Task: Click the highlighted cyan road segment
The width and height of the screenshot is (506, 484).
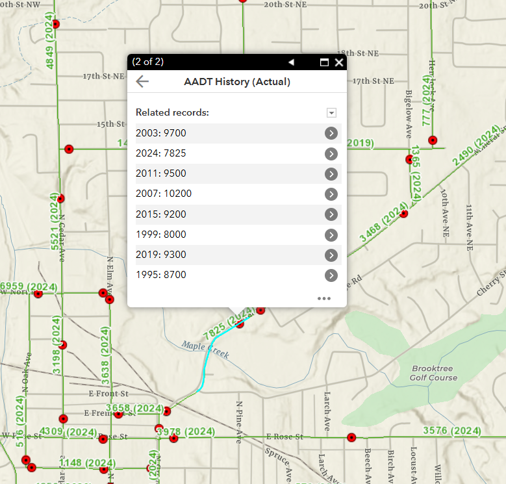Action: point(207,370)
